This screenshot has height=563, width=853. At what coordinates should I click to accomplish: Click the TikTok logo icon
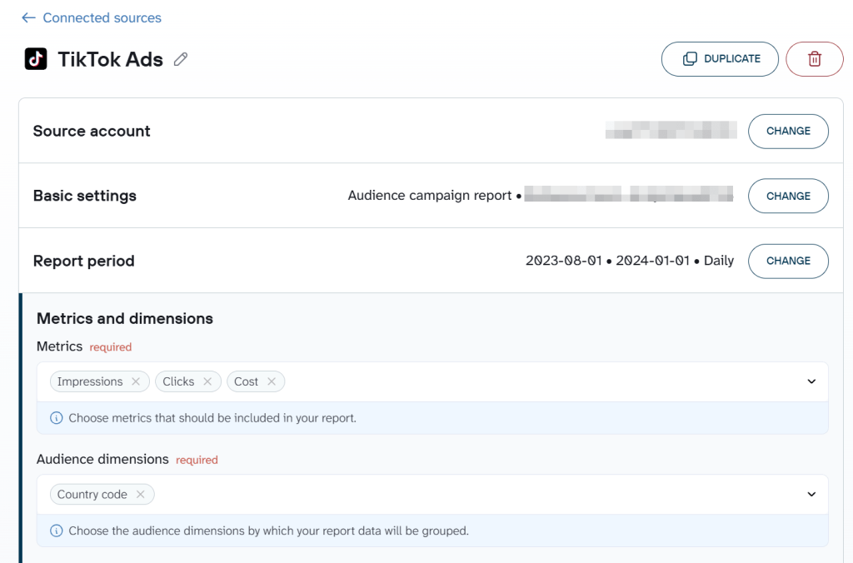coord(36,59)
